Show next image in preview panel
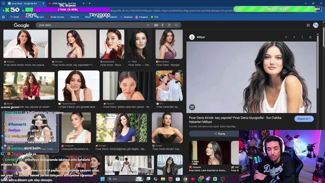This screenshot has height=183, width=325. point(294,37)
